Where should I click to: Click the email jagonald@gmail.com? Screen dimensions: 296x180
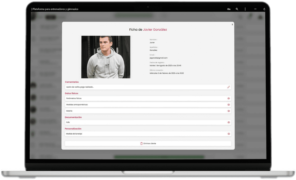(158, 58)
